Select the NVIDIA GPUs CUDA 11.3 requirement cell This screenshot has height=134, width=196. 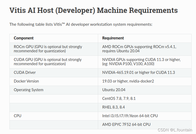pos(145,62)
